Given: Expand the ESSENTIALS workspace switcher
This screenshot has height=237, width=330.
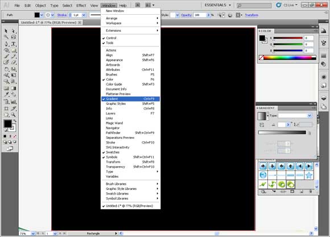Looking at the screenshot, I should 217,5.
